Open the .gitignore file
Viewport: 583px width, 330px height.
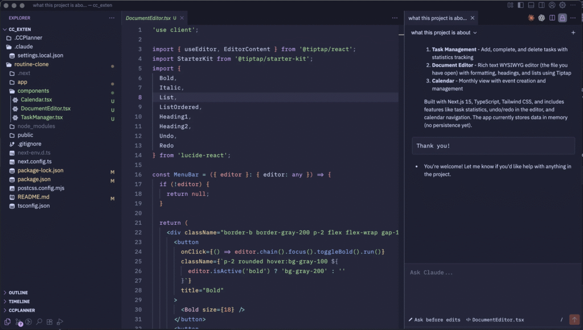30,144
